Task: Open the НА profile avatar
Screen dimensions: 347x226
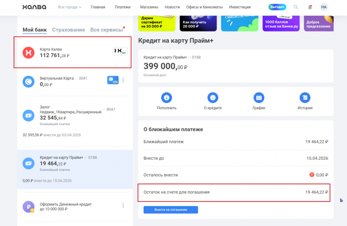Action: tap(324, 7)
